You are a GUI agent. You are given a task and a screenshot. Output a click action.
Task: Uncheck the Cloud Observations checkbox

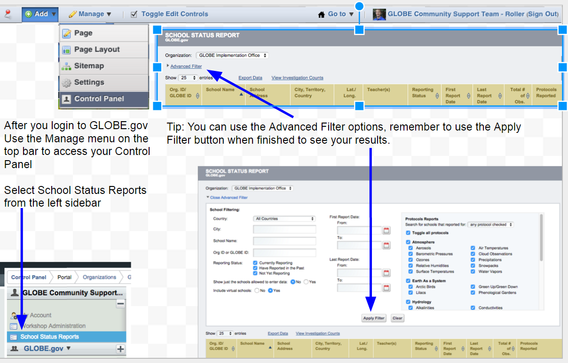pyautogui.click(x=473, y=254)
